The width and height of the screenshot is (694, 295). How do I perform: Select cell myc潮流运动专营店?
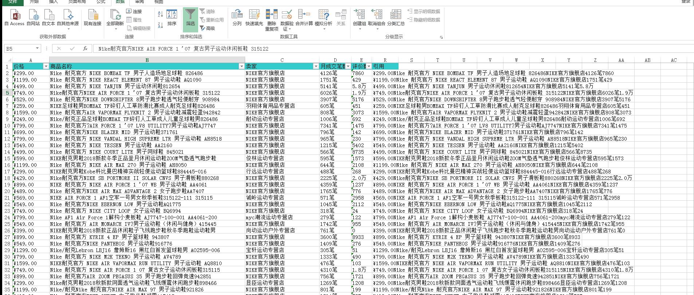point(282,217)
